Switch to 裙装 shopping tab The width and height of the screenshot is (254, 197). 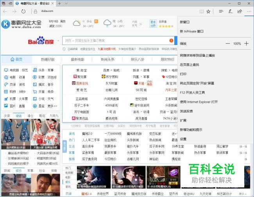[x=19, y=116]
